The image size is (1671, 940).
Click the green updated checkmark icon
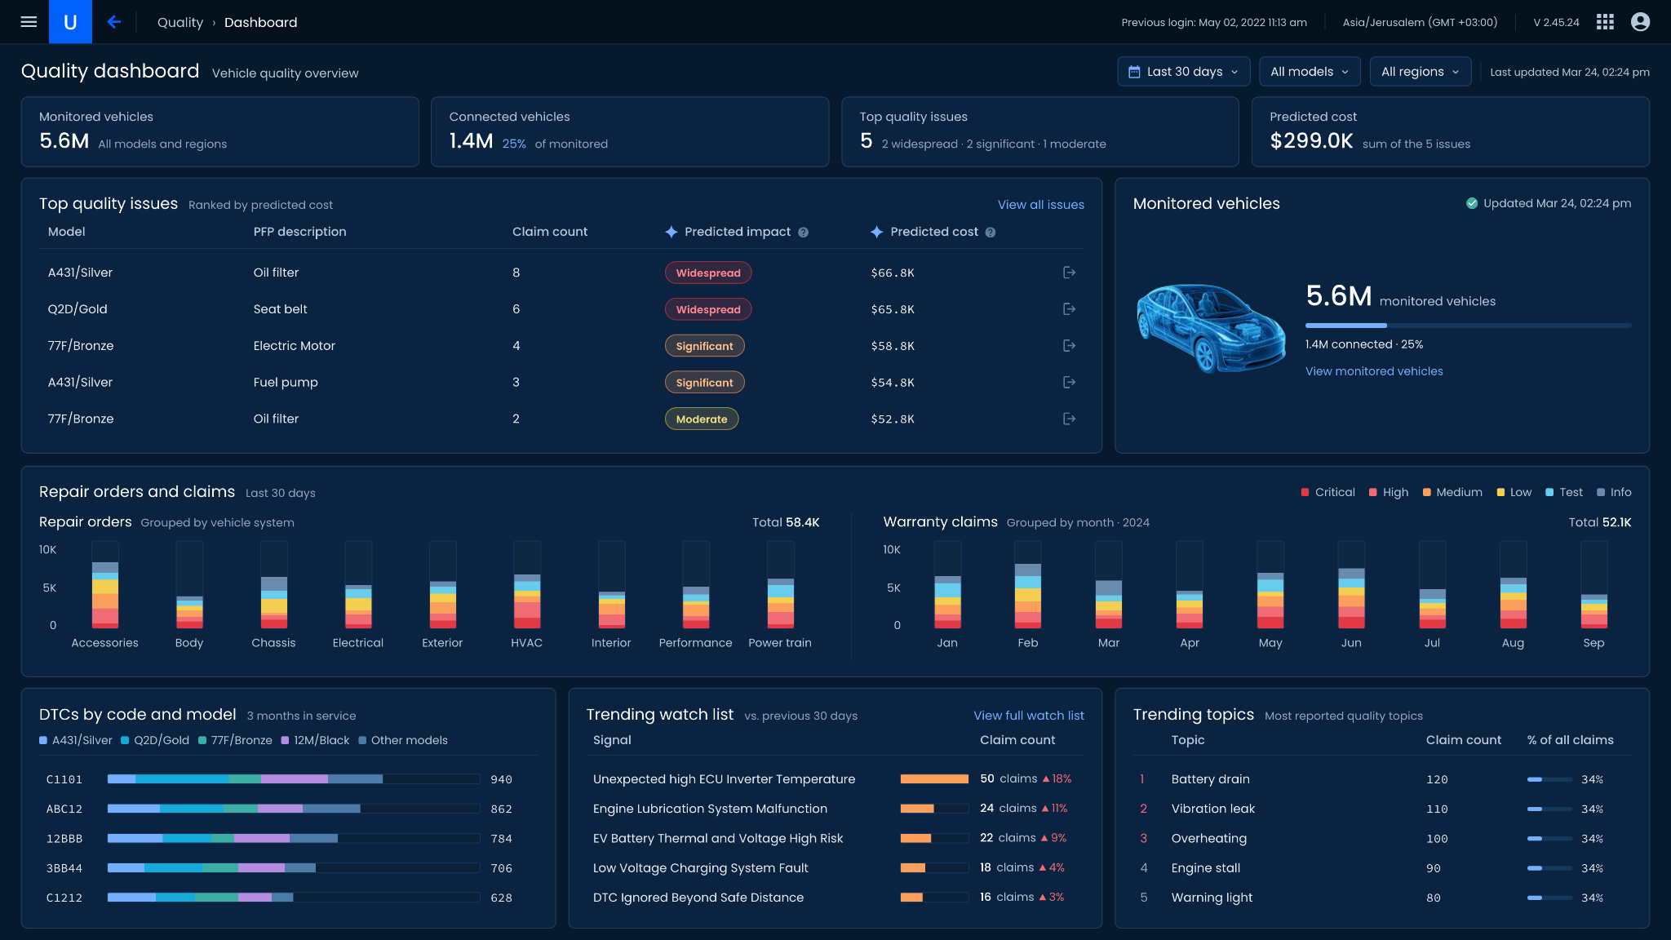coord(1472,203)
